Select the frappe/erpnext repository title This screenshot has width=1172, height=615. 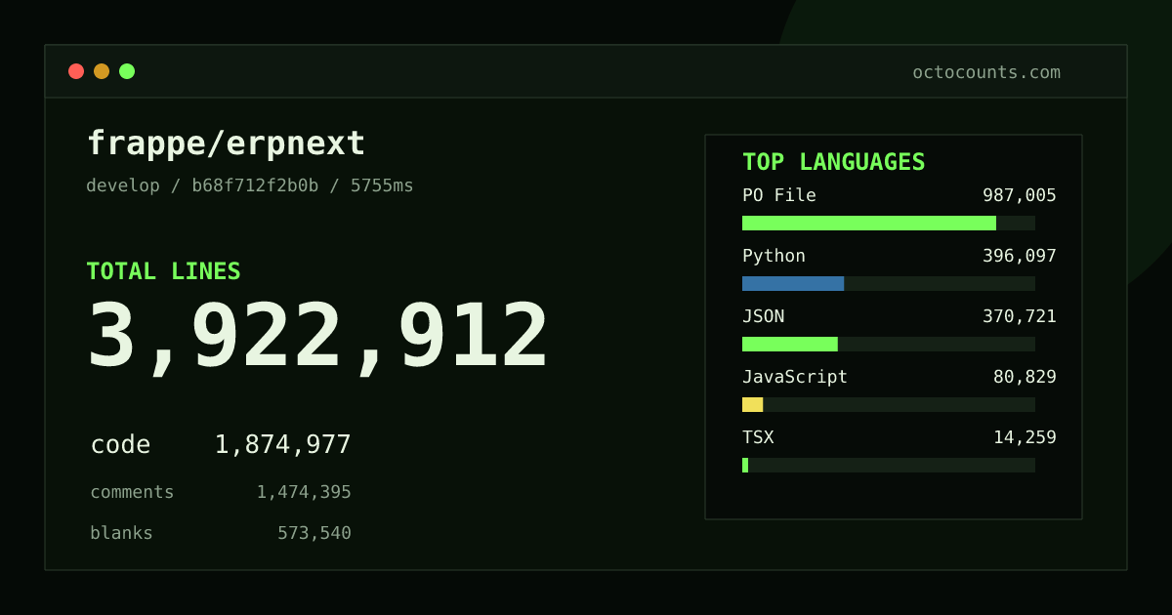226,143
